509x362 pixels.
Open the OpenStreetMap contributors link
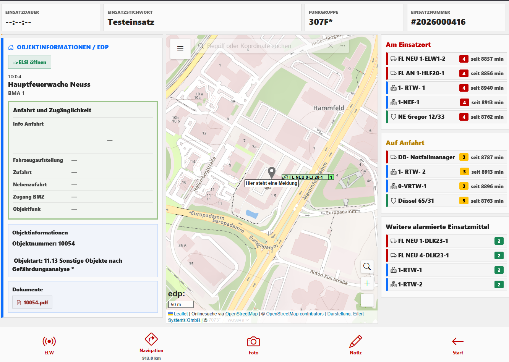click(295, 314)
